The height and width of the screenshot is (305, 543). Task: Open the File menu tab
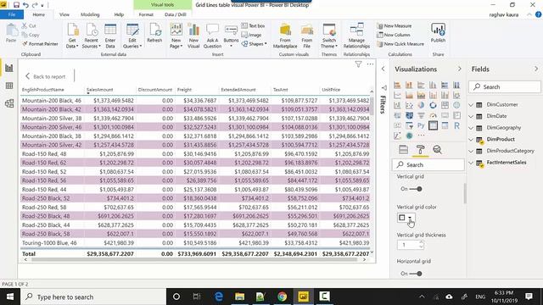coord(12,14)
